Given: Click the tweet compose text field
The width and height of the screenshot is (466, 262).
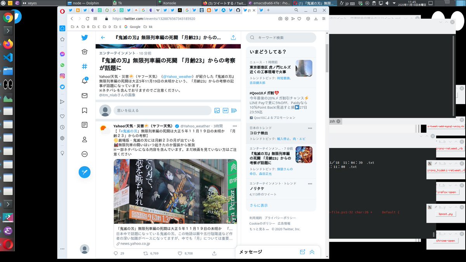Looking at the screenshot, I should [x=162, y=111].
